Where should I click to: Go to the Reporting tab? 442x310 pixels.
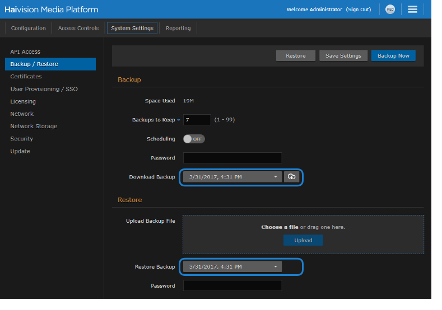click(178, 28)
